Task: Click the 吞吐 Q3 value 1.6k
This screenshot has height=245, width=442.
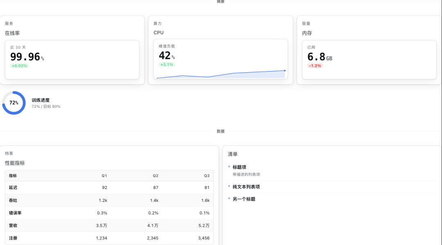Action: pyautogui.click(x=205, y=200)
